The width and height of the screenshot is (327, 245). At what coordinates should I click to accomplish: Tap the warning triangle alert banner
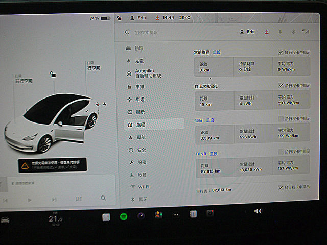coord(53,165)
